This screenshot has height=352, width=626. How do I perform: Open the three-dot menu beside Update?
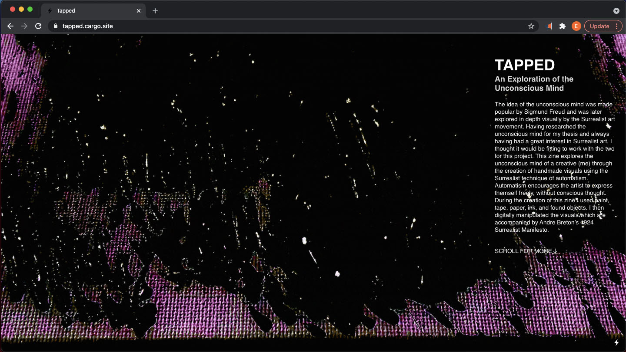click(616, 26)
